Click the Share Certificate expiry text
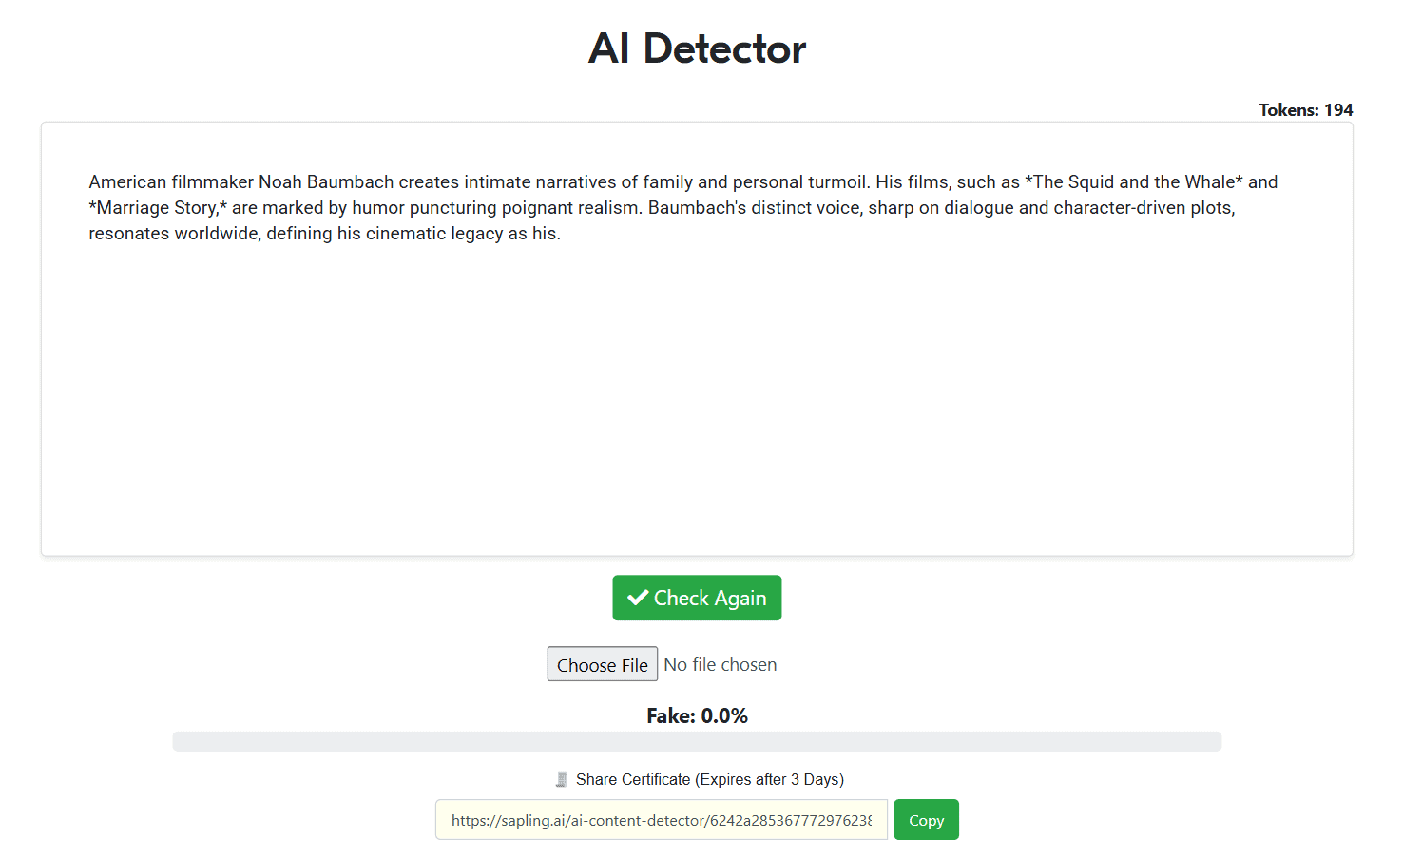 tap(710, 779)
